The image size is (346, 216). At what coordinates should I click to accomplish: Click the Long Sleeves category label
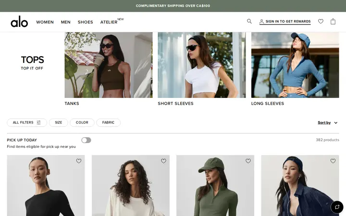268,103
